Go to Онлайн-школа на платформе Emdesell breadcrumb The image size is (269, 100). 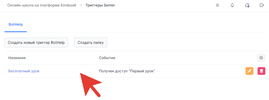42,5
